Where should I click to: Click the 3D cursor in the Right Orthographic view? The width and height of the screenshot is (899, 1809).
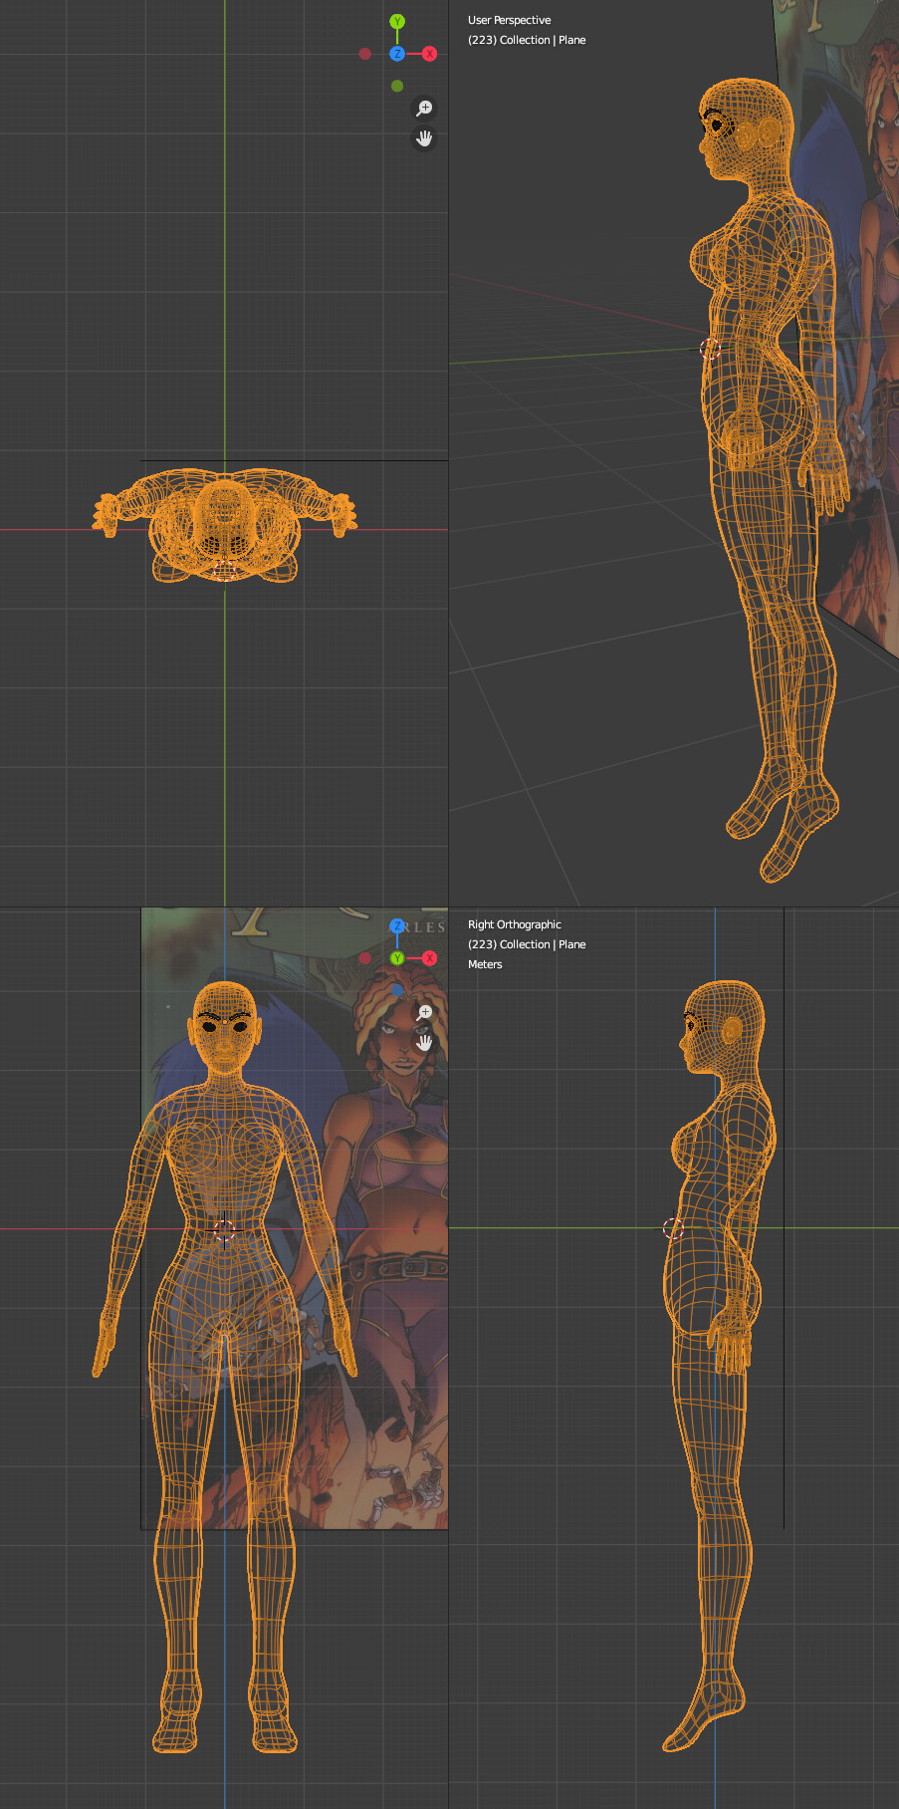[673, 1229]
